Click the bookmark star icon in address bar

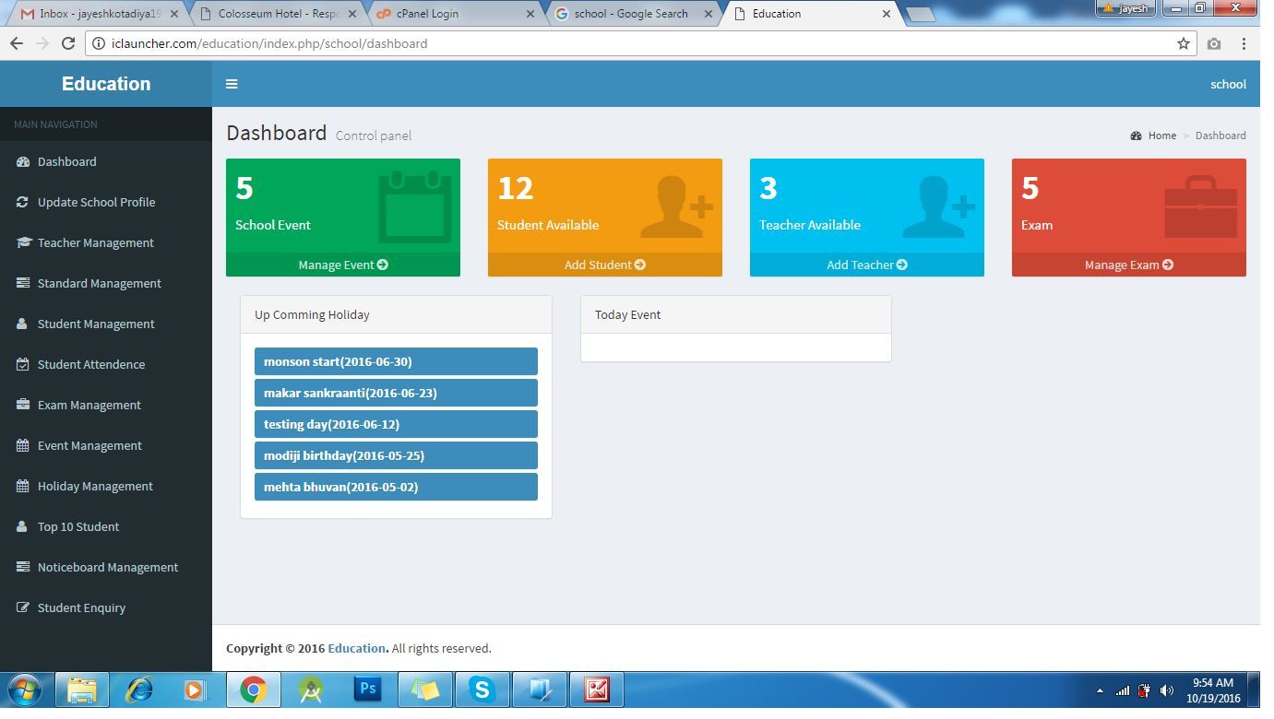pyautogui.click(x=1184, y=43)
